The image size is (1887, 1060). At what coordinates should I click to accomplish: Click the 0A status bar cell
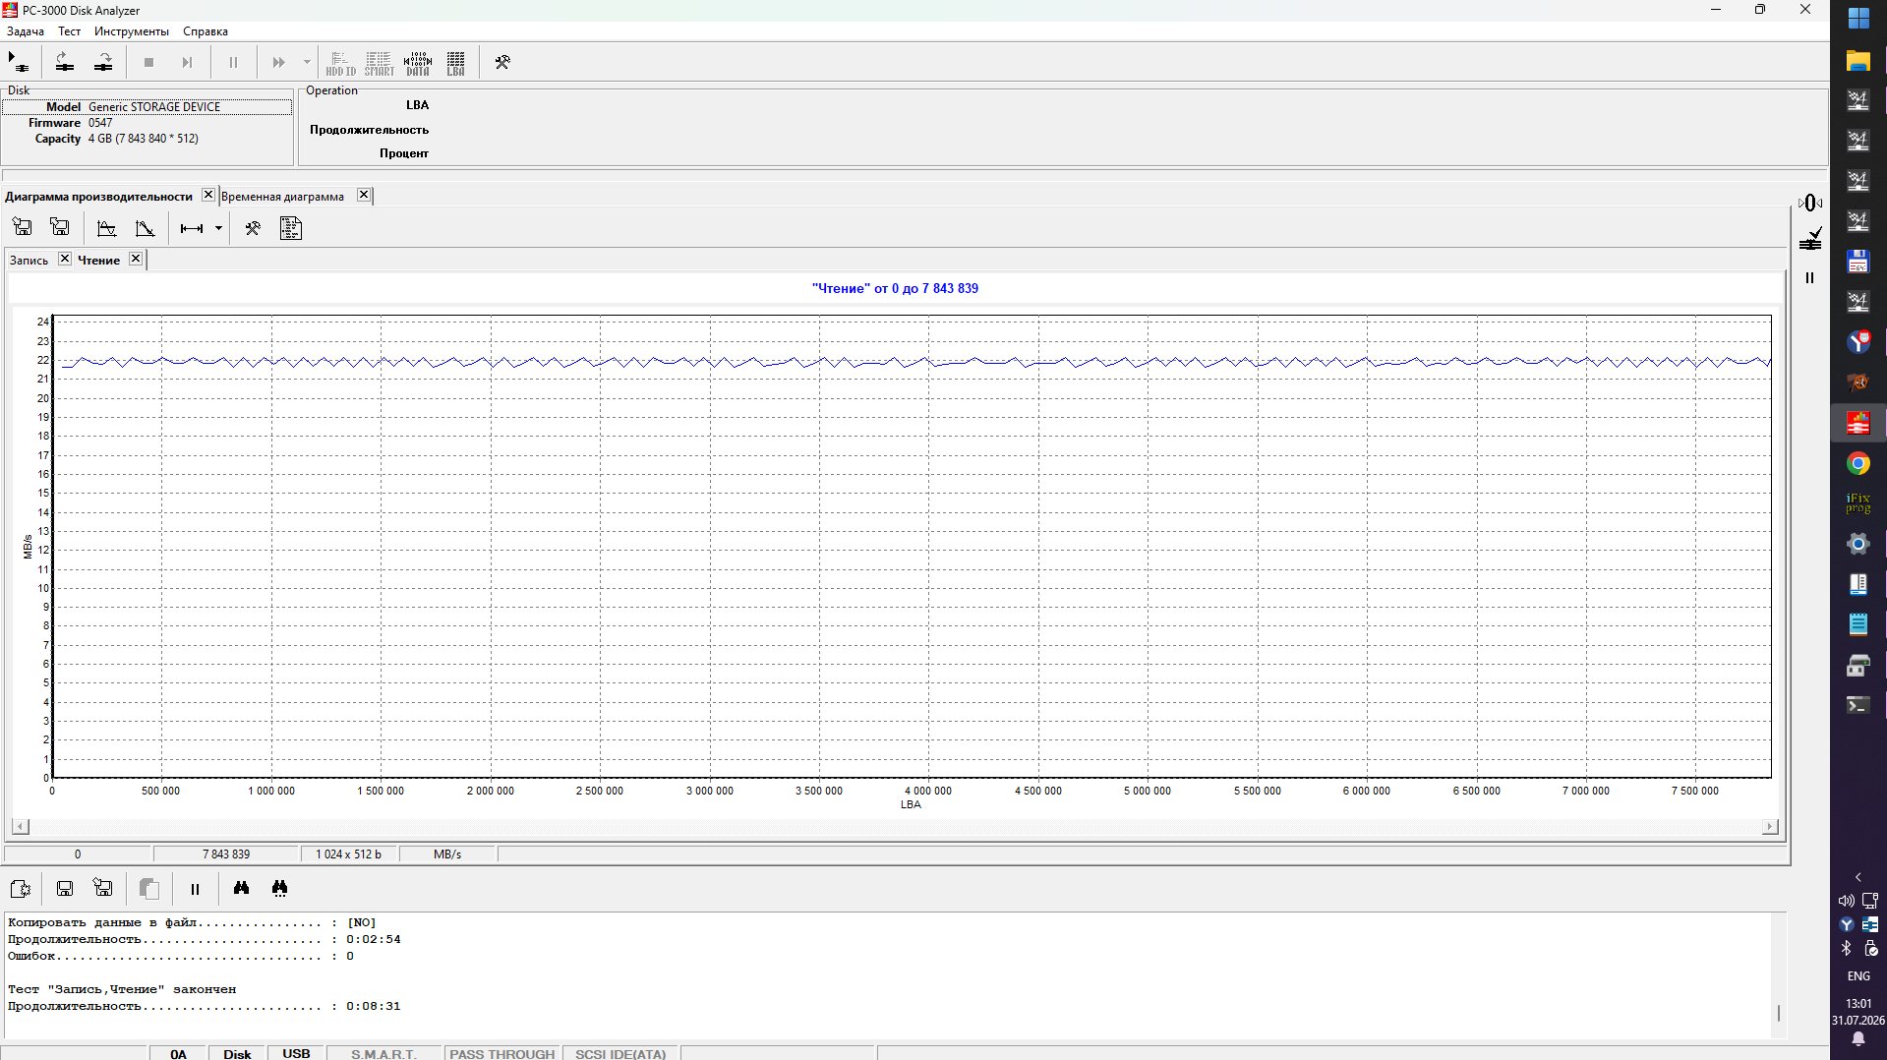(178, 1053)
